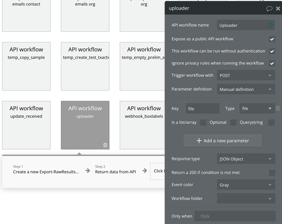
Task: Check the Is a list/array box
Action: click(x=203, y=122)
